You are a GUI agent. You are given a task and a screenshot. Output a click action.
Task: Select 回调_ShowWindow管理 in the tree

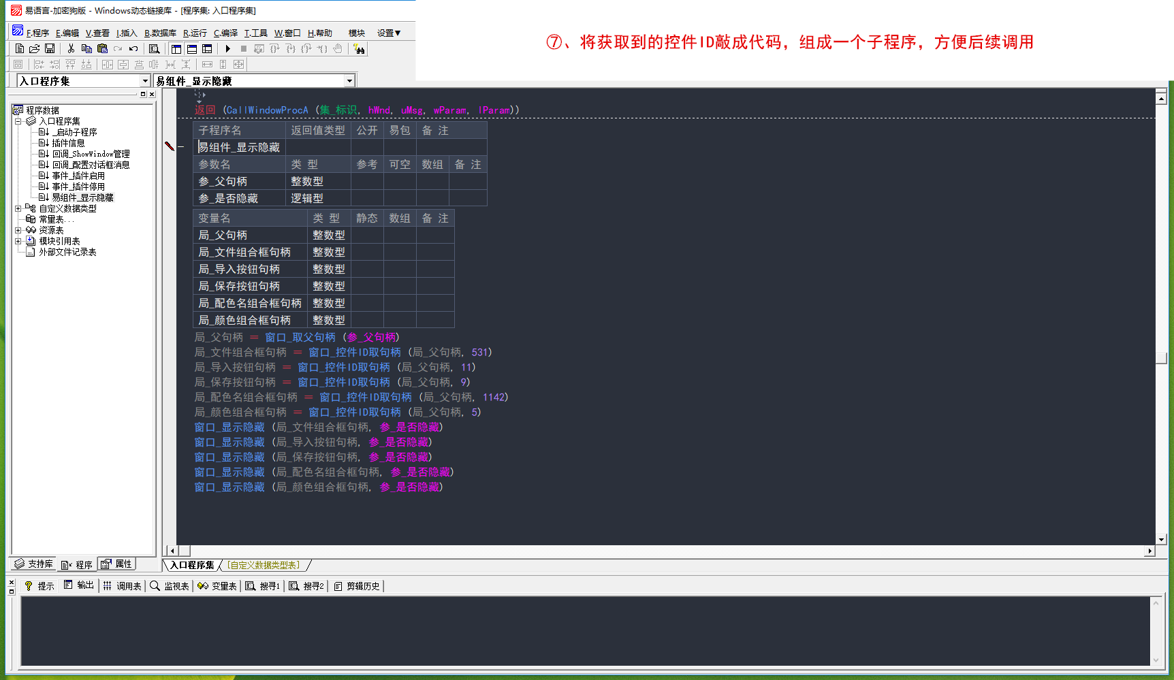[91, 154]
